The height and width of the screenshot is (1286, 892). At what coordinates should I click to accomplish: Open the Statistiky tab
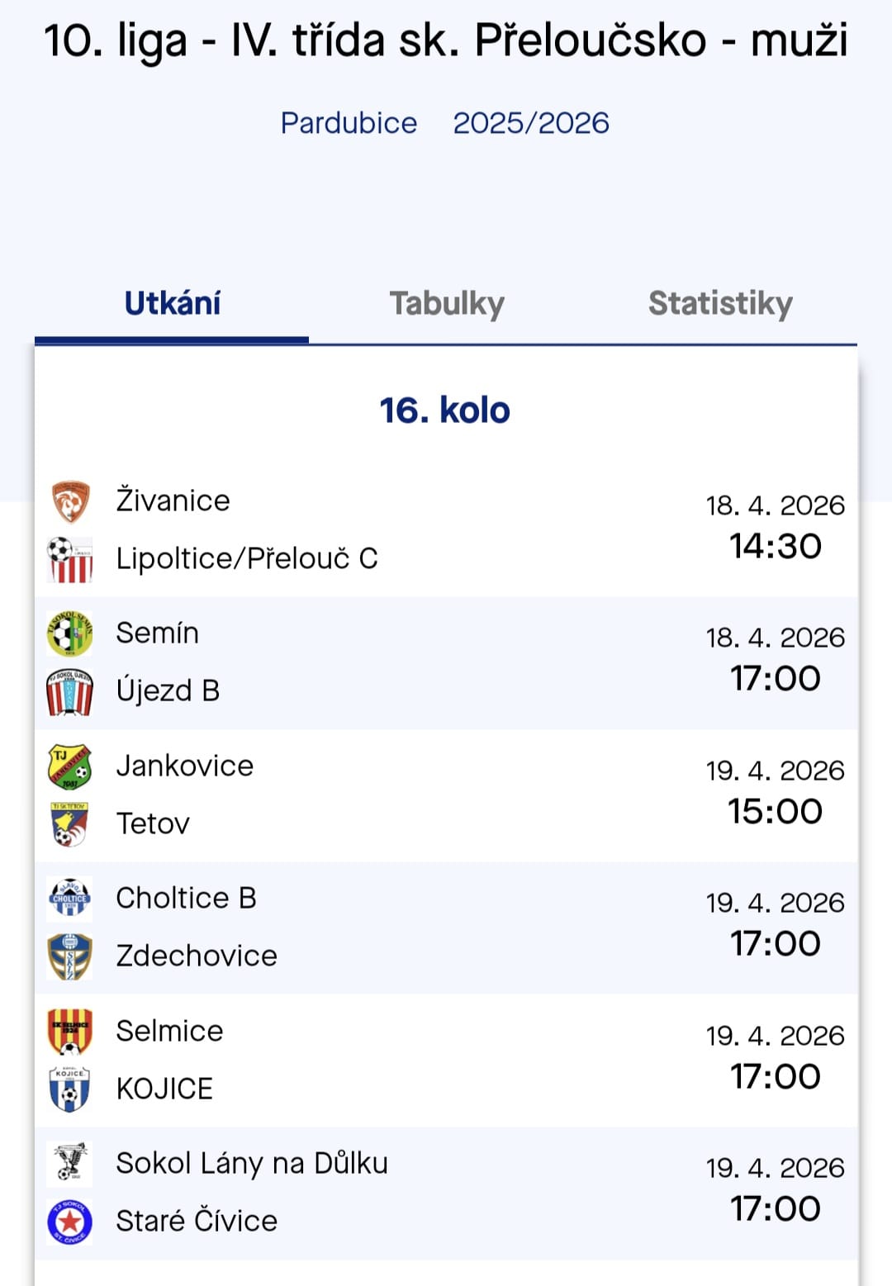click(720, 304)
